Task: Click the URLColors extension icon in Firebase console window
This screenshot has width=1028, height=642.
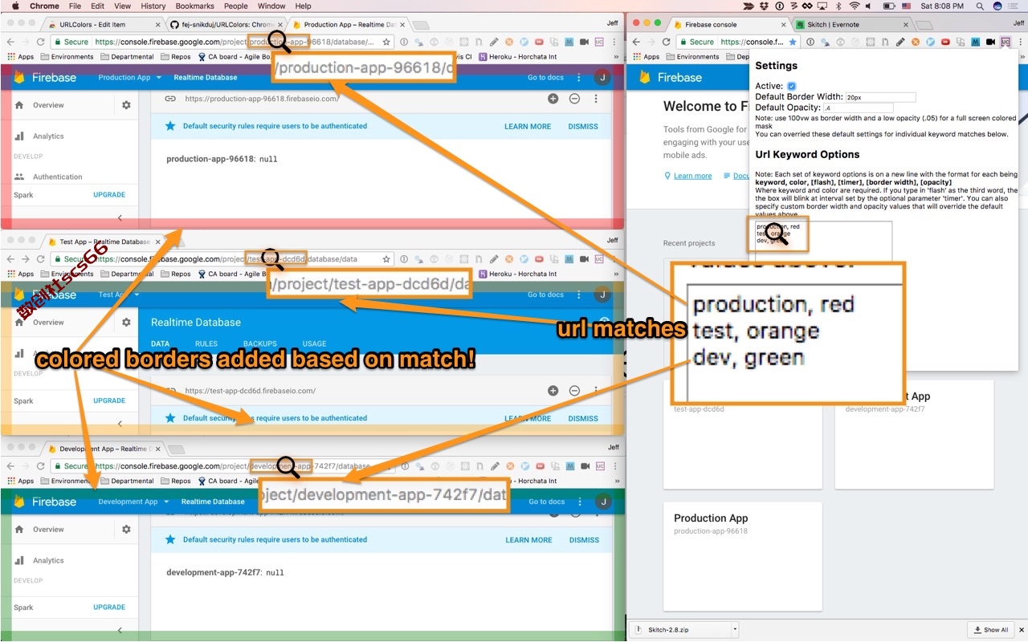Action: (1005, 42)
